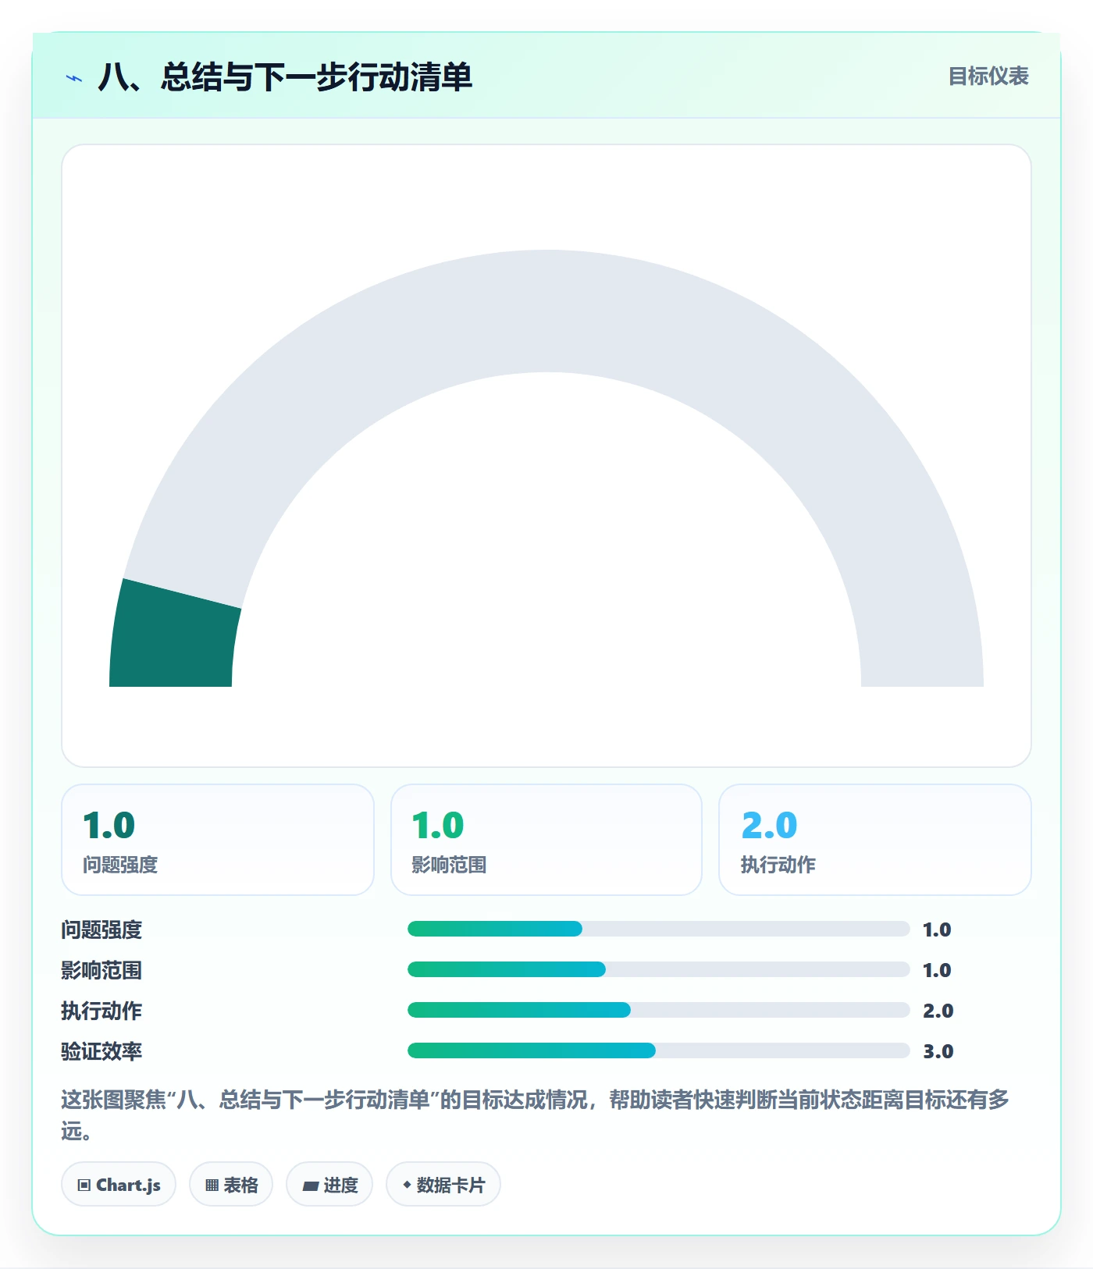The width and height of the screenshot is (1093, 1269).
Task: Click the 问题强度 progress bar
Action: 658,929
